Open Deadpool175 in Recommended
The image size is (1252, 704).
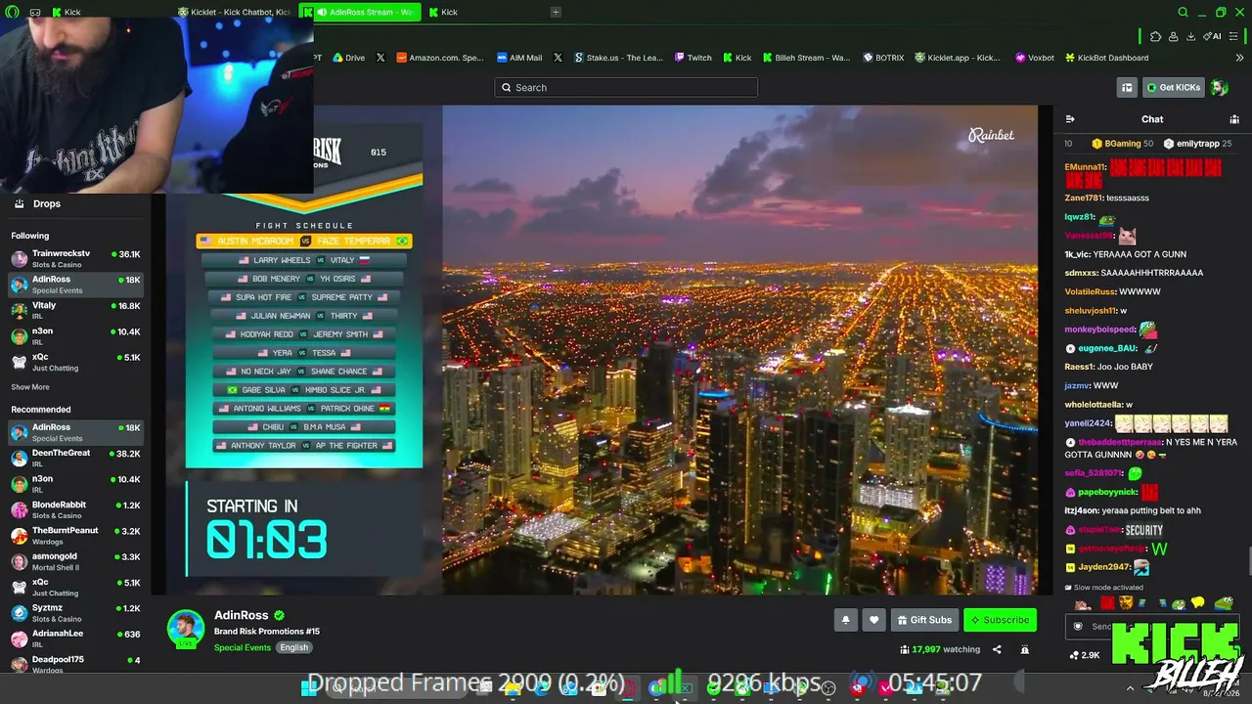(x=75, y=664)
